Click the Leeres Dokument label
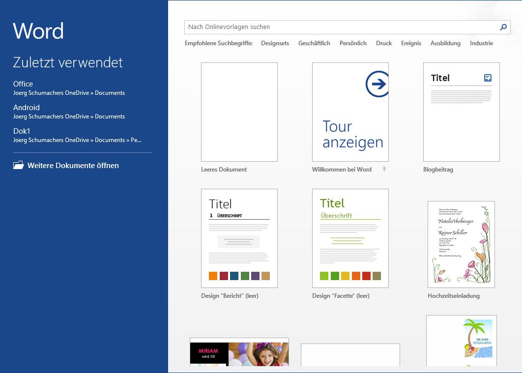This screenshot has width=522, height=373. pyautogui.click(x=224, y=170)
